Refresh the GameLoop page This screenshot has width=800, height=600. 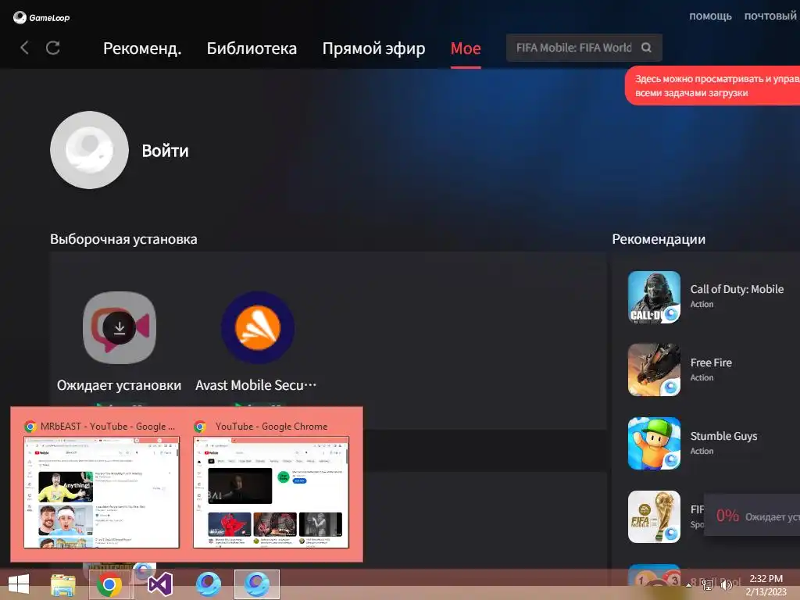pyautogui.click(x=53, y=48)
